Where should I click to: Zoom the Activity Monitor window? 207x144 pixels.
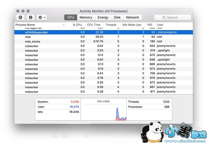(28, 11)
